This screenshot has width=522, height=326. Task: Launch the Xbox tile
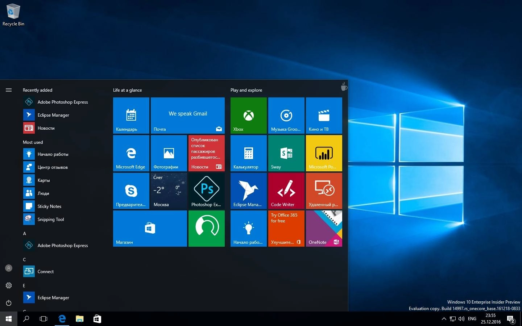(x=249, y=116)
